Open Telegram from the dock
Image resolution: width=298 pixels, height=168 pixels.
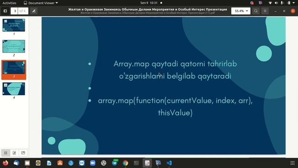115,163
